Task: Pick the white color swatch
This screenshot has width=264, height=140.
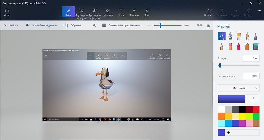Action: coord(221,109)
